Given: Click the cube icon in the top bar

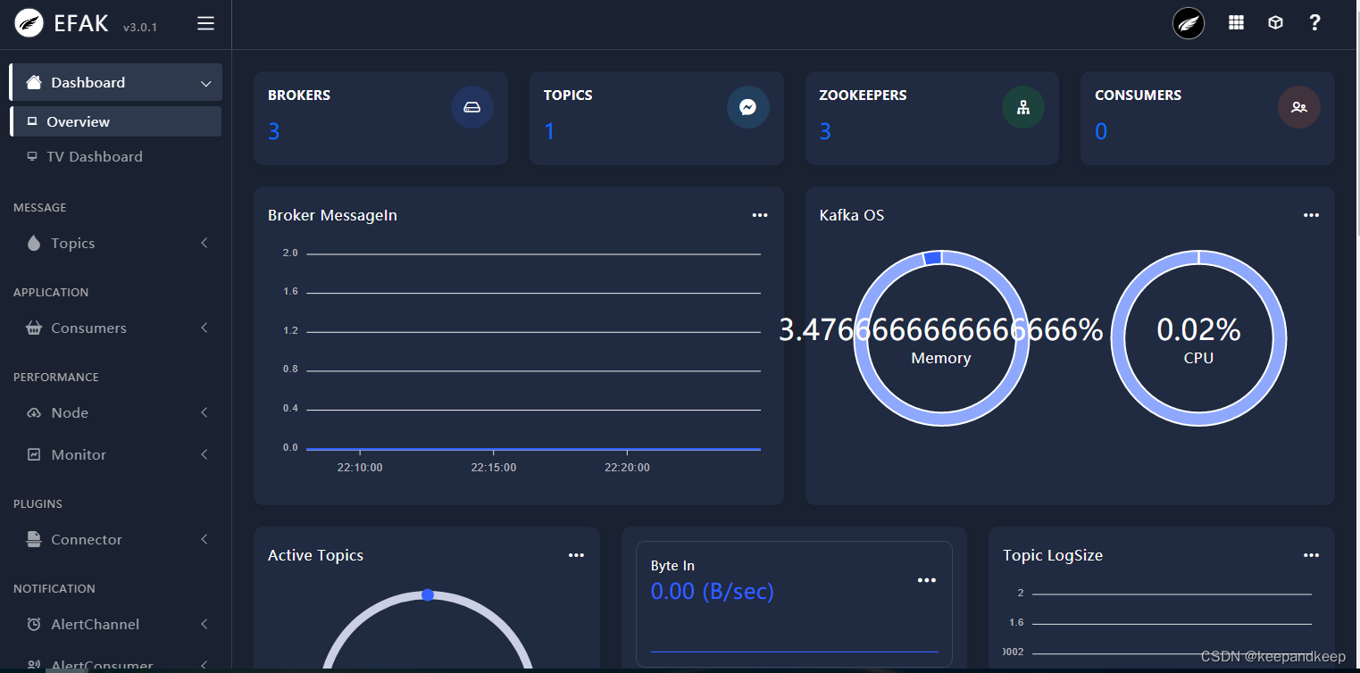Looking at the screenshot, I should [x=1275, y=23].
